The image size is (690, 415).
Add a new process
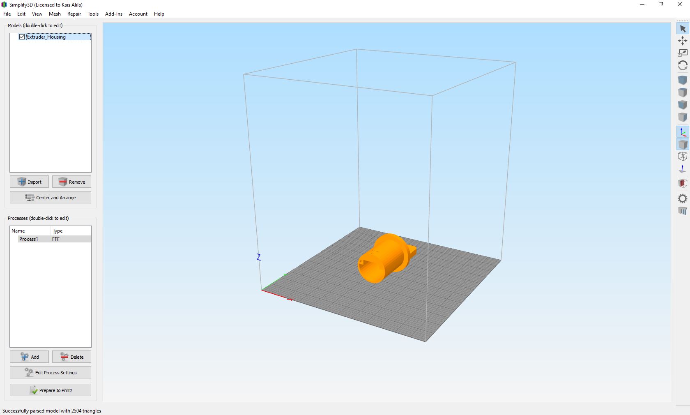click(30, 357)
